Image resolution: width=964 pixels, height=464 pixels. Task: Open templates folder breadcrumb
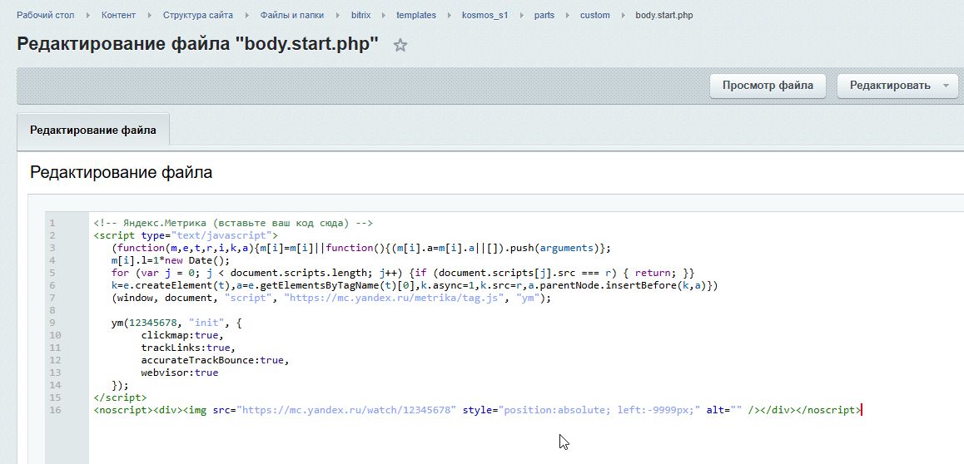pyautogui.click(x=415, y=15)
